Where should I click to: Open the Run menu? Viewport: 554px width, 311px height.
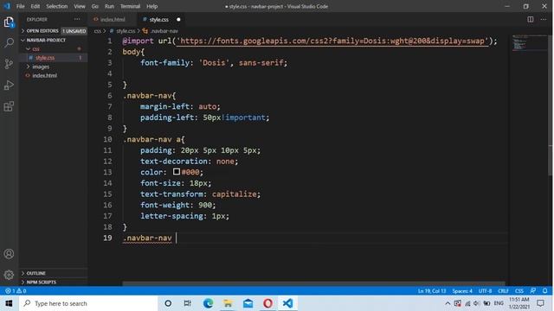[110, 6]
